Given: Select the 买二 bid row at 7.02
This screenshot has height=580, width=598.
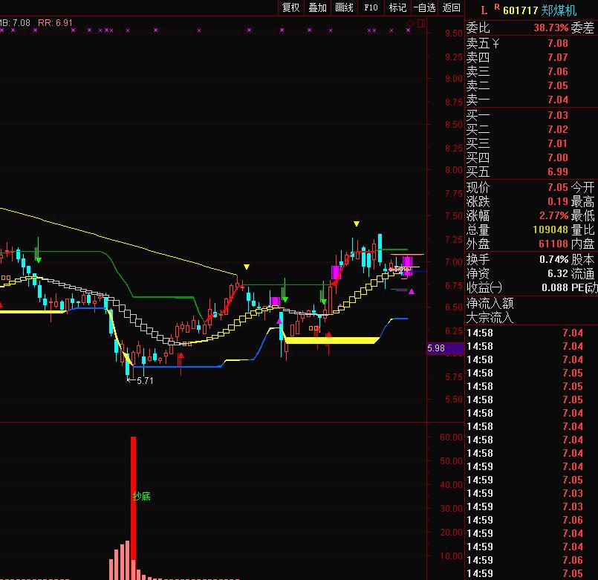Looking at the screenshot, I should tap(531, 129).
